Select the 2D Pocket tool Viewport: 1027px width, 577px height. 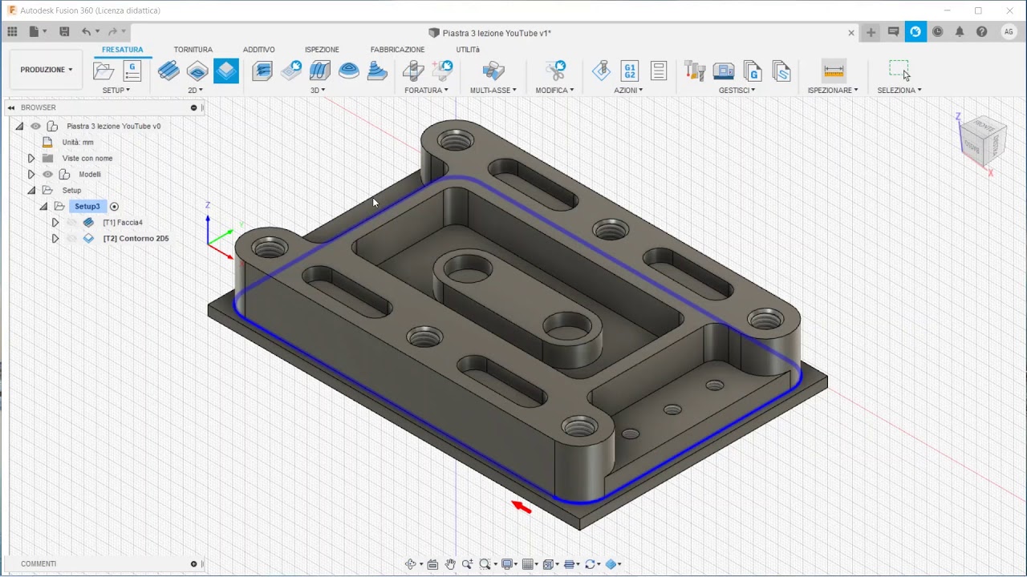click(197, 71)
